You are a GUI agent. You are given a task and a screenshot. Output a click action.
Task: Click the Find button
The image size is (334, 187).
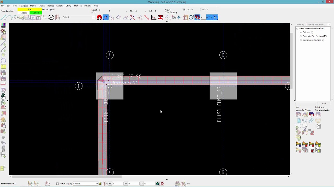point(324,103)
